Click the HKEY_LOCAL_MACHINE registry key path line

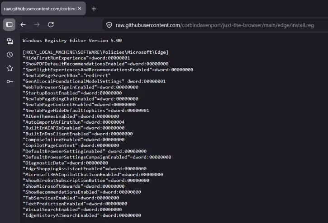pos(95,52)
